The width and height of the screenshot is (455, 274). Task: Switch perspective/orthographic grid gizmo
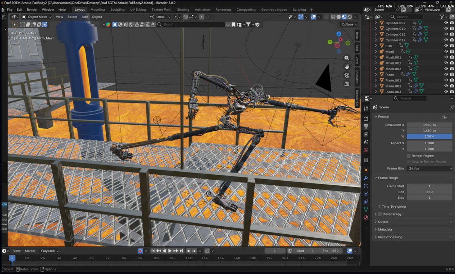click(347, 84)
